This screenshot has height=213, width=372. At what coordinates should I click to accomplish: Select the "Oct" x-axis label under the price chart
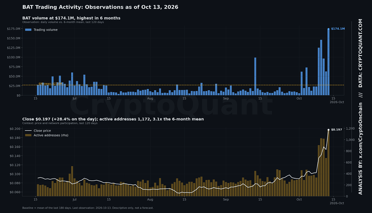pos(299,200)
